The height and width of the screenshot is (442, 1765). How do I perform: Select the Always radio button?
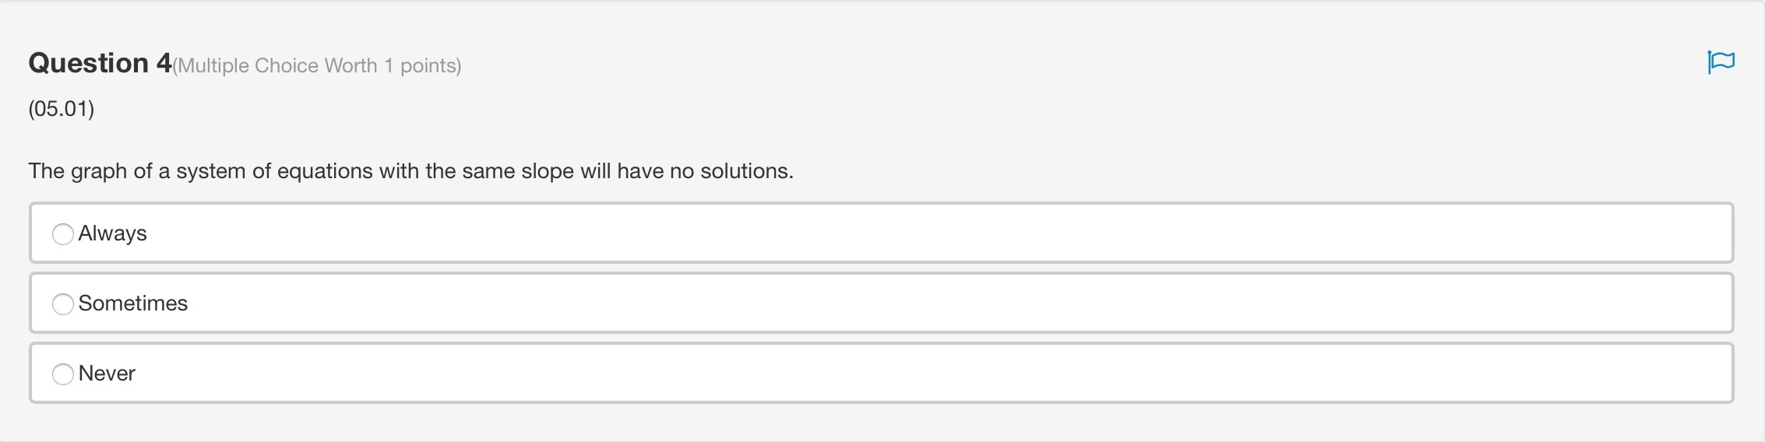pyautogui.click(x=63, y=233)
